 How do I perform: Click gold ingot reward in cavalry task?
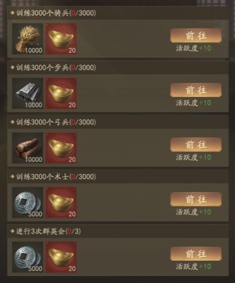[61, 38]
